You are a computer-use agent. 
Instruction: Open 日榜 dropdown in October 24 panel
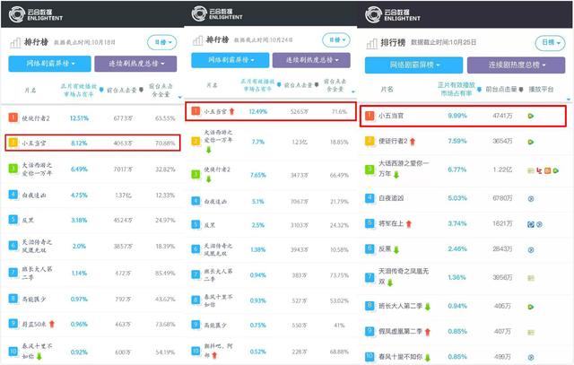336,39
